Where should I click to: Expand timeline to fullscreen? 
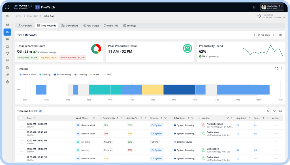pyautogui.click(x=276, y=69)
